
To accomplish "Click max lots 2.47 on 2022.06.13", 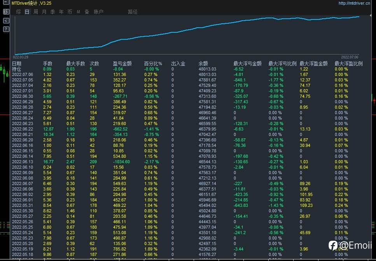I will 70,162.
